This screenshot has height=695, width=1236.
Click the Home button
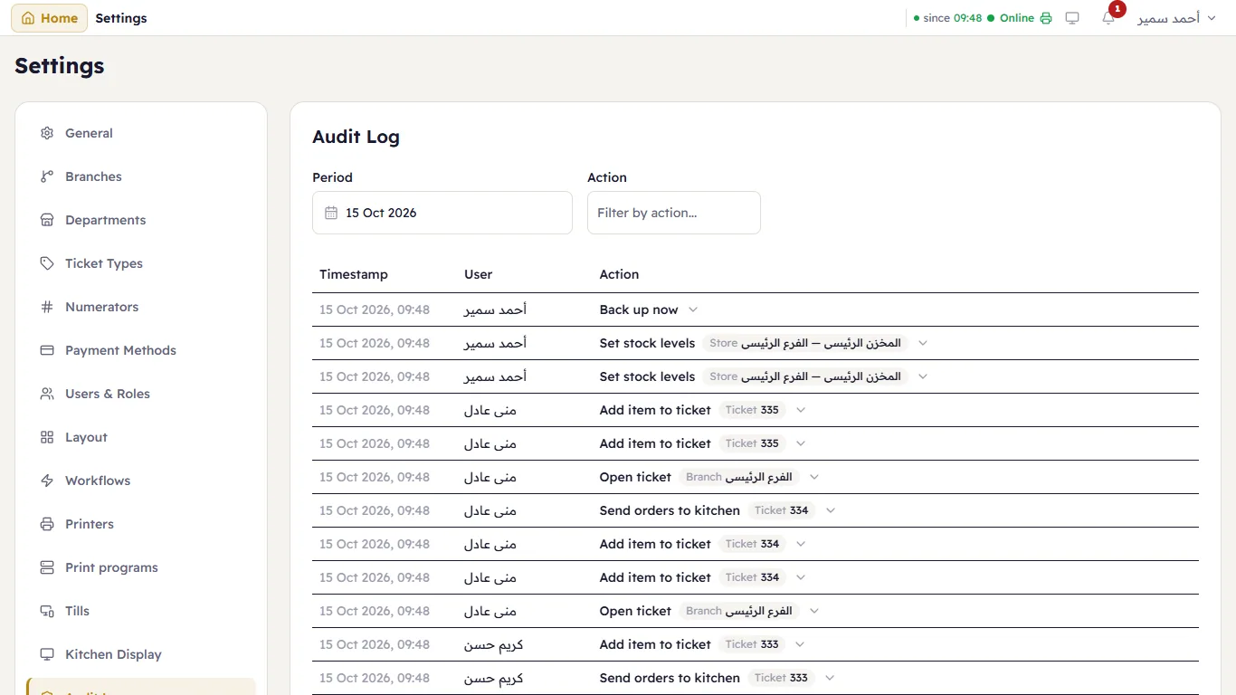point(49,18)
